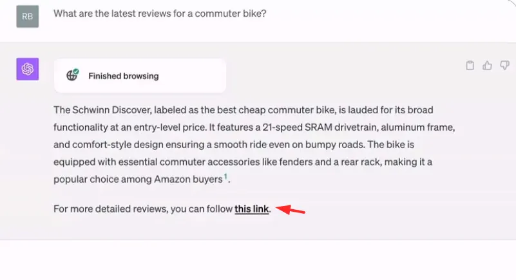The width and height of the screenshot is (516, 280).
Task: Give the answer a thumbs up
Action: pos(487,66)
